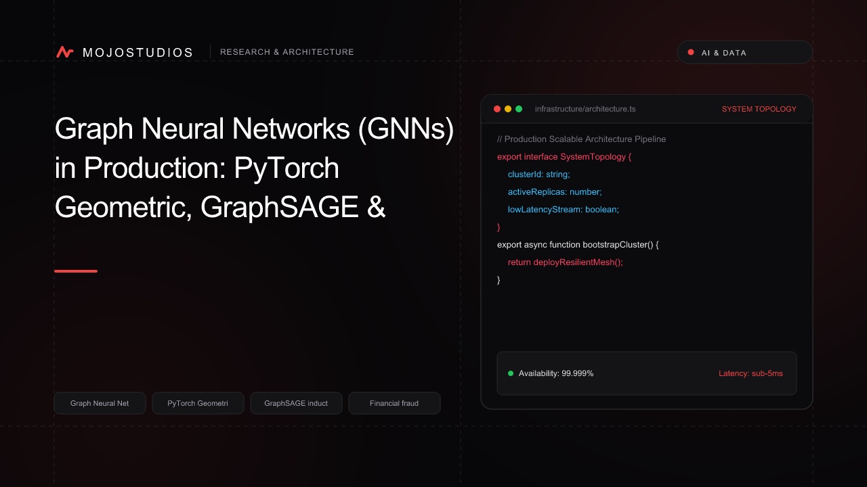Click the Financial fraud tag
867x487 pixels.
pyautogui.click(x=394, y=403)
